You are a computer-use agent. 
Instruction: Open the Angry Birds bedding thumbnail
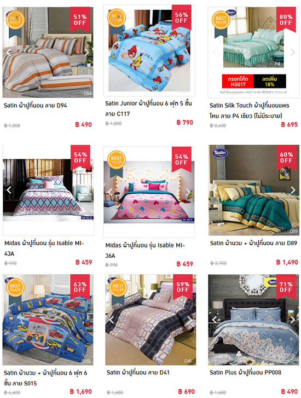click(149, 50)
